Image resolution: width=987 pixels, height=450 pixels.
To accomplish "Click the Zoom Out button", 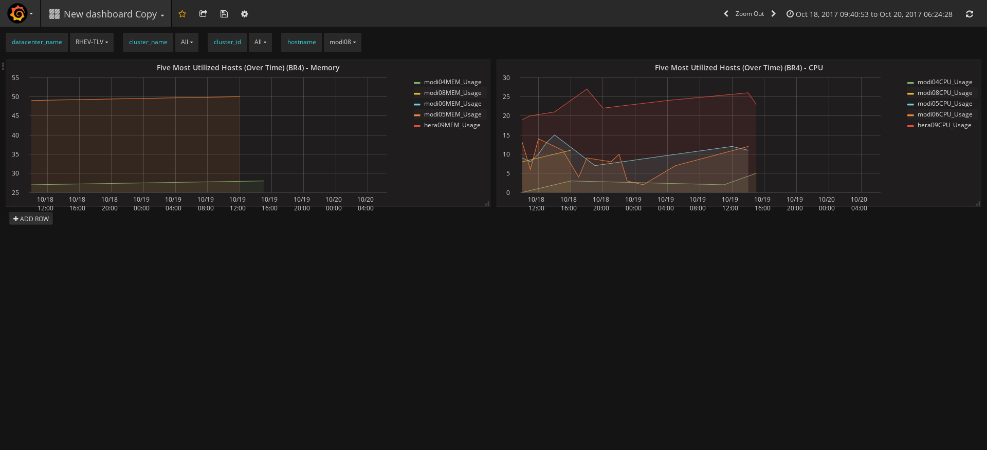I will 749,14.
